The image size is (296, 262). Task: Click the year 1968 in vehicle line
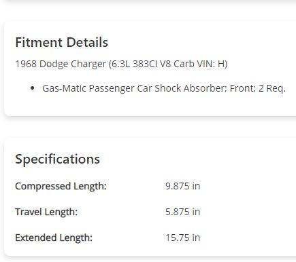coord(26,64)
